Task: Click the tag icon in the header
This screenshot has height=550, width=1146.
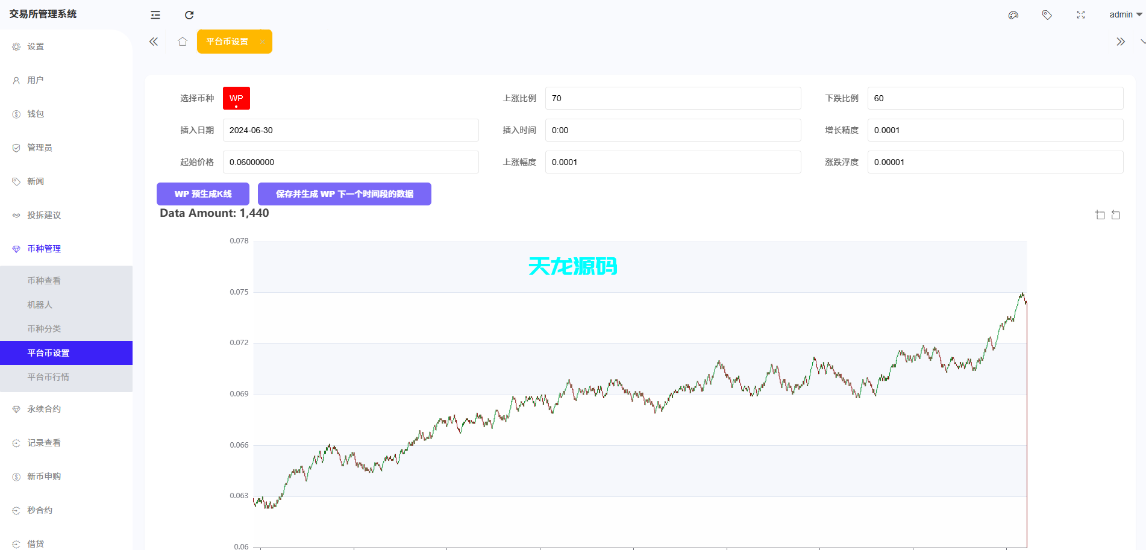Action: point(1047,15)
